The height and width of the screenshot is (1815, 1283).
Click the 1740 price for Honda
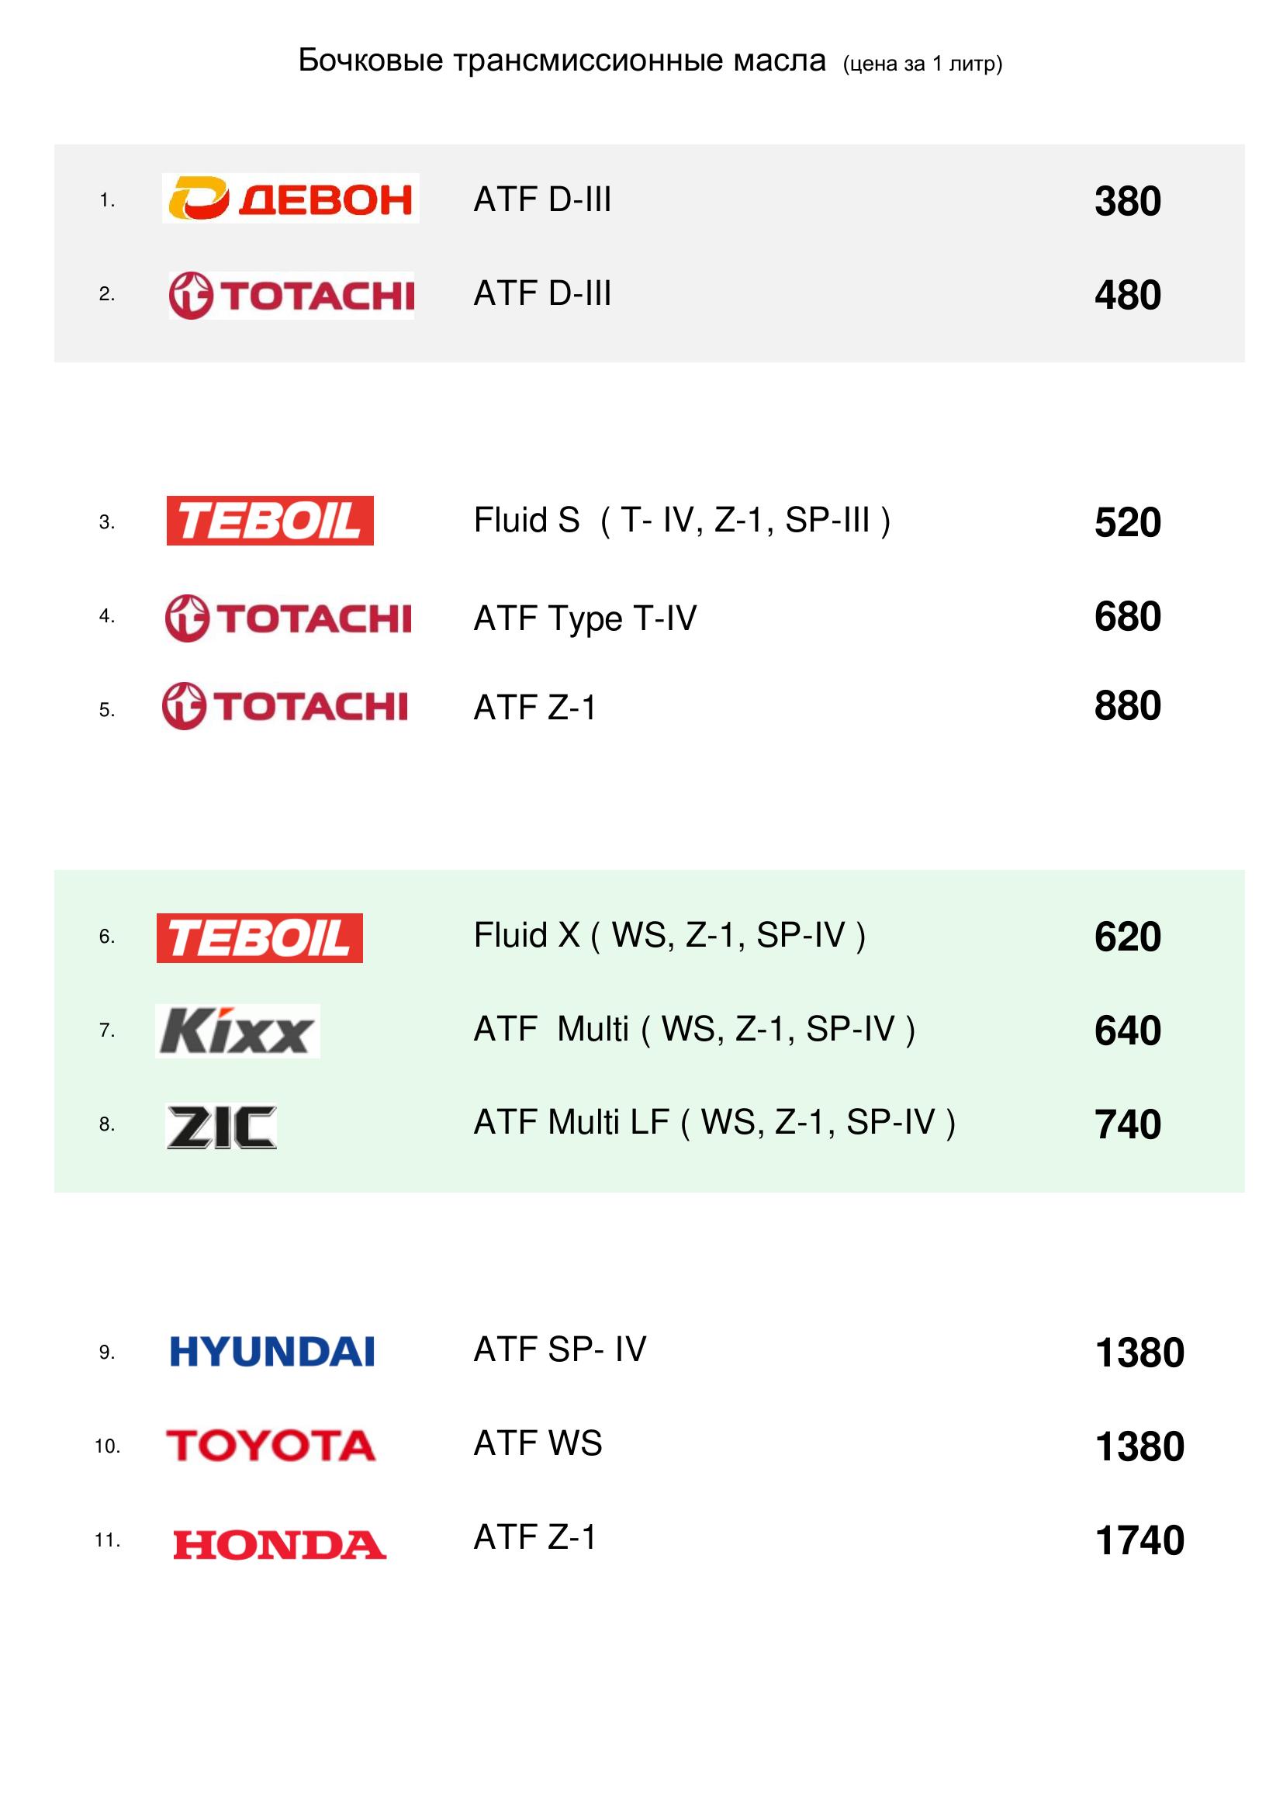point(1139,1540)
